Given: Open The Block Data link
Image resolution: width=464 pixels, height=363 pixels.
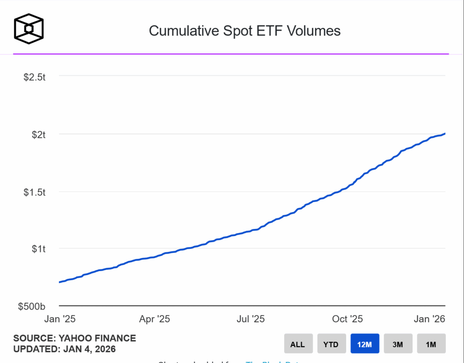Looking at the screenshot, I should pos(272,362).
